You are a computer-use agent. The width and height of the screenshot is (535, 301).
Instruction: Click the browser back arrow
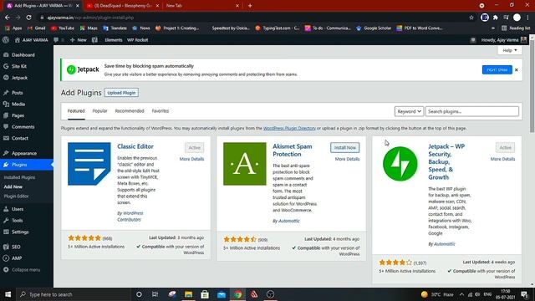coord(8,18)
